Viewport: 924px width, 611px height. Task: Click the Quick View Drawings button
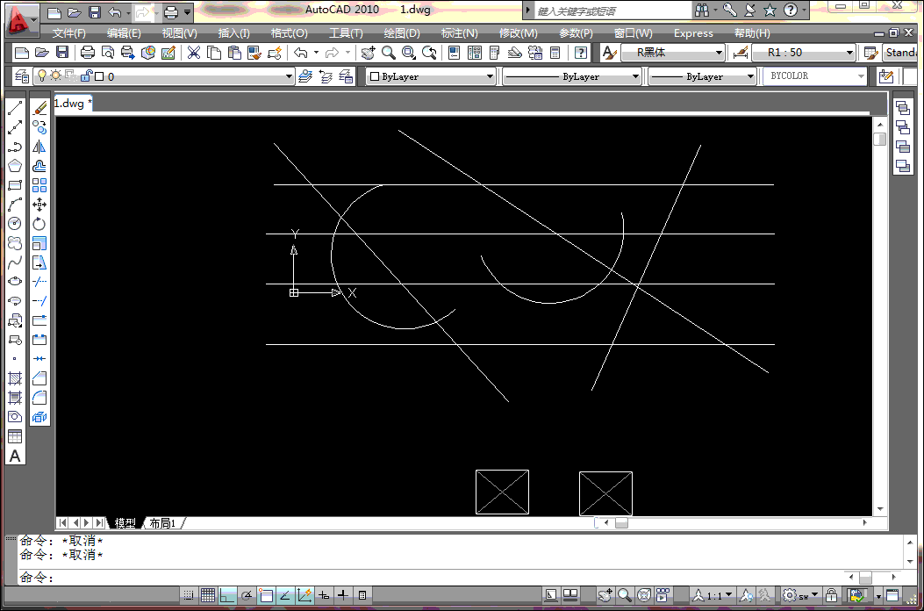click(x=569, y=594)
